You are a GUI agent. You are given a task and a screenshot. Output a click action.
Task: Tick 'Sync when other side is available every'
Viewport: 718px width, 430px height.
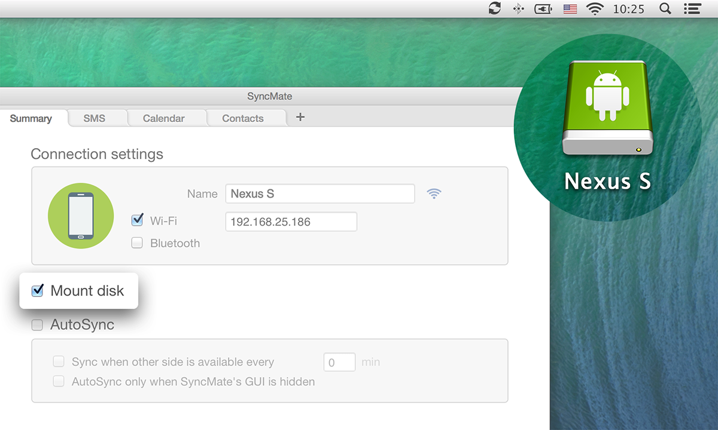pos(58,361)
